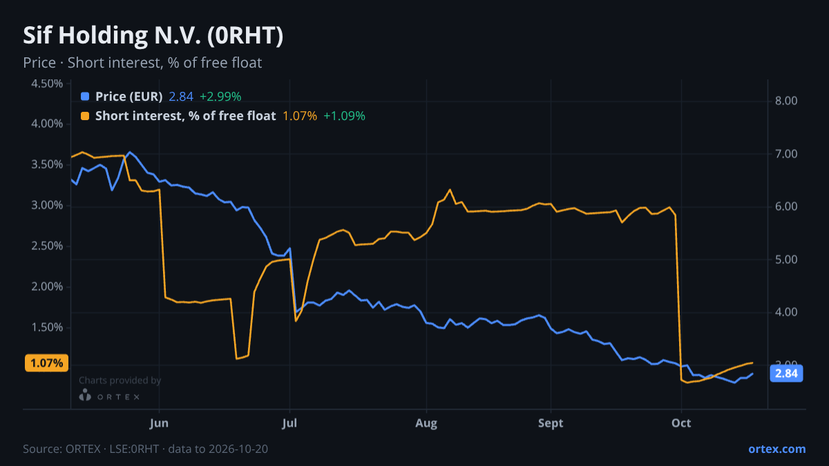Click the Sept x-axis label
This screenshot has width=829, height=466.
coord(551,423)
